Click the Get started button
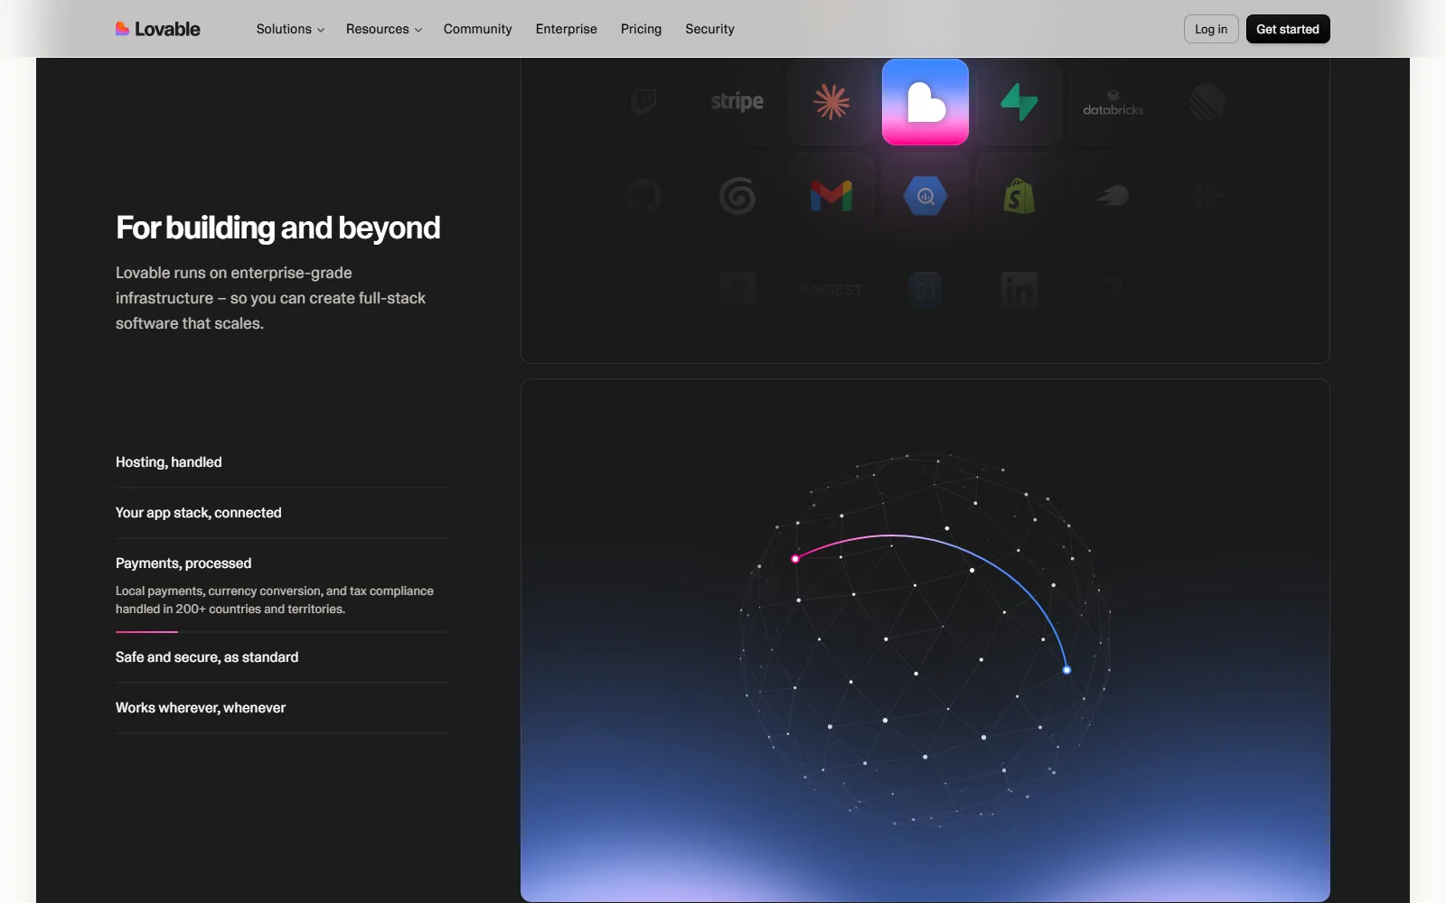 click(x=1288, y=29)
